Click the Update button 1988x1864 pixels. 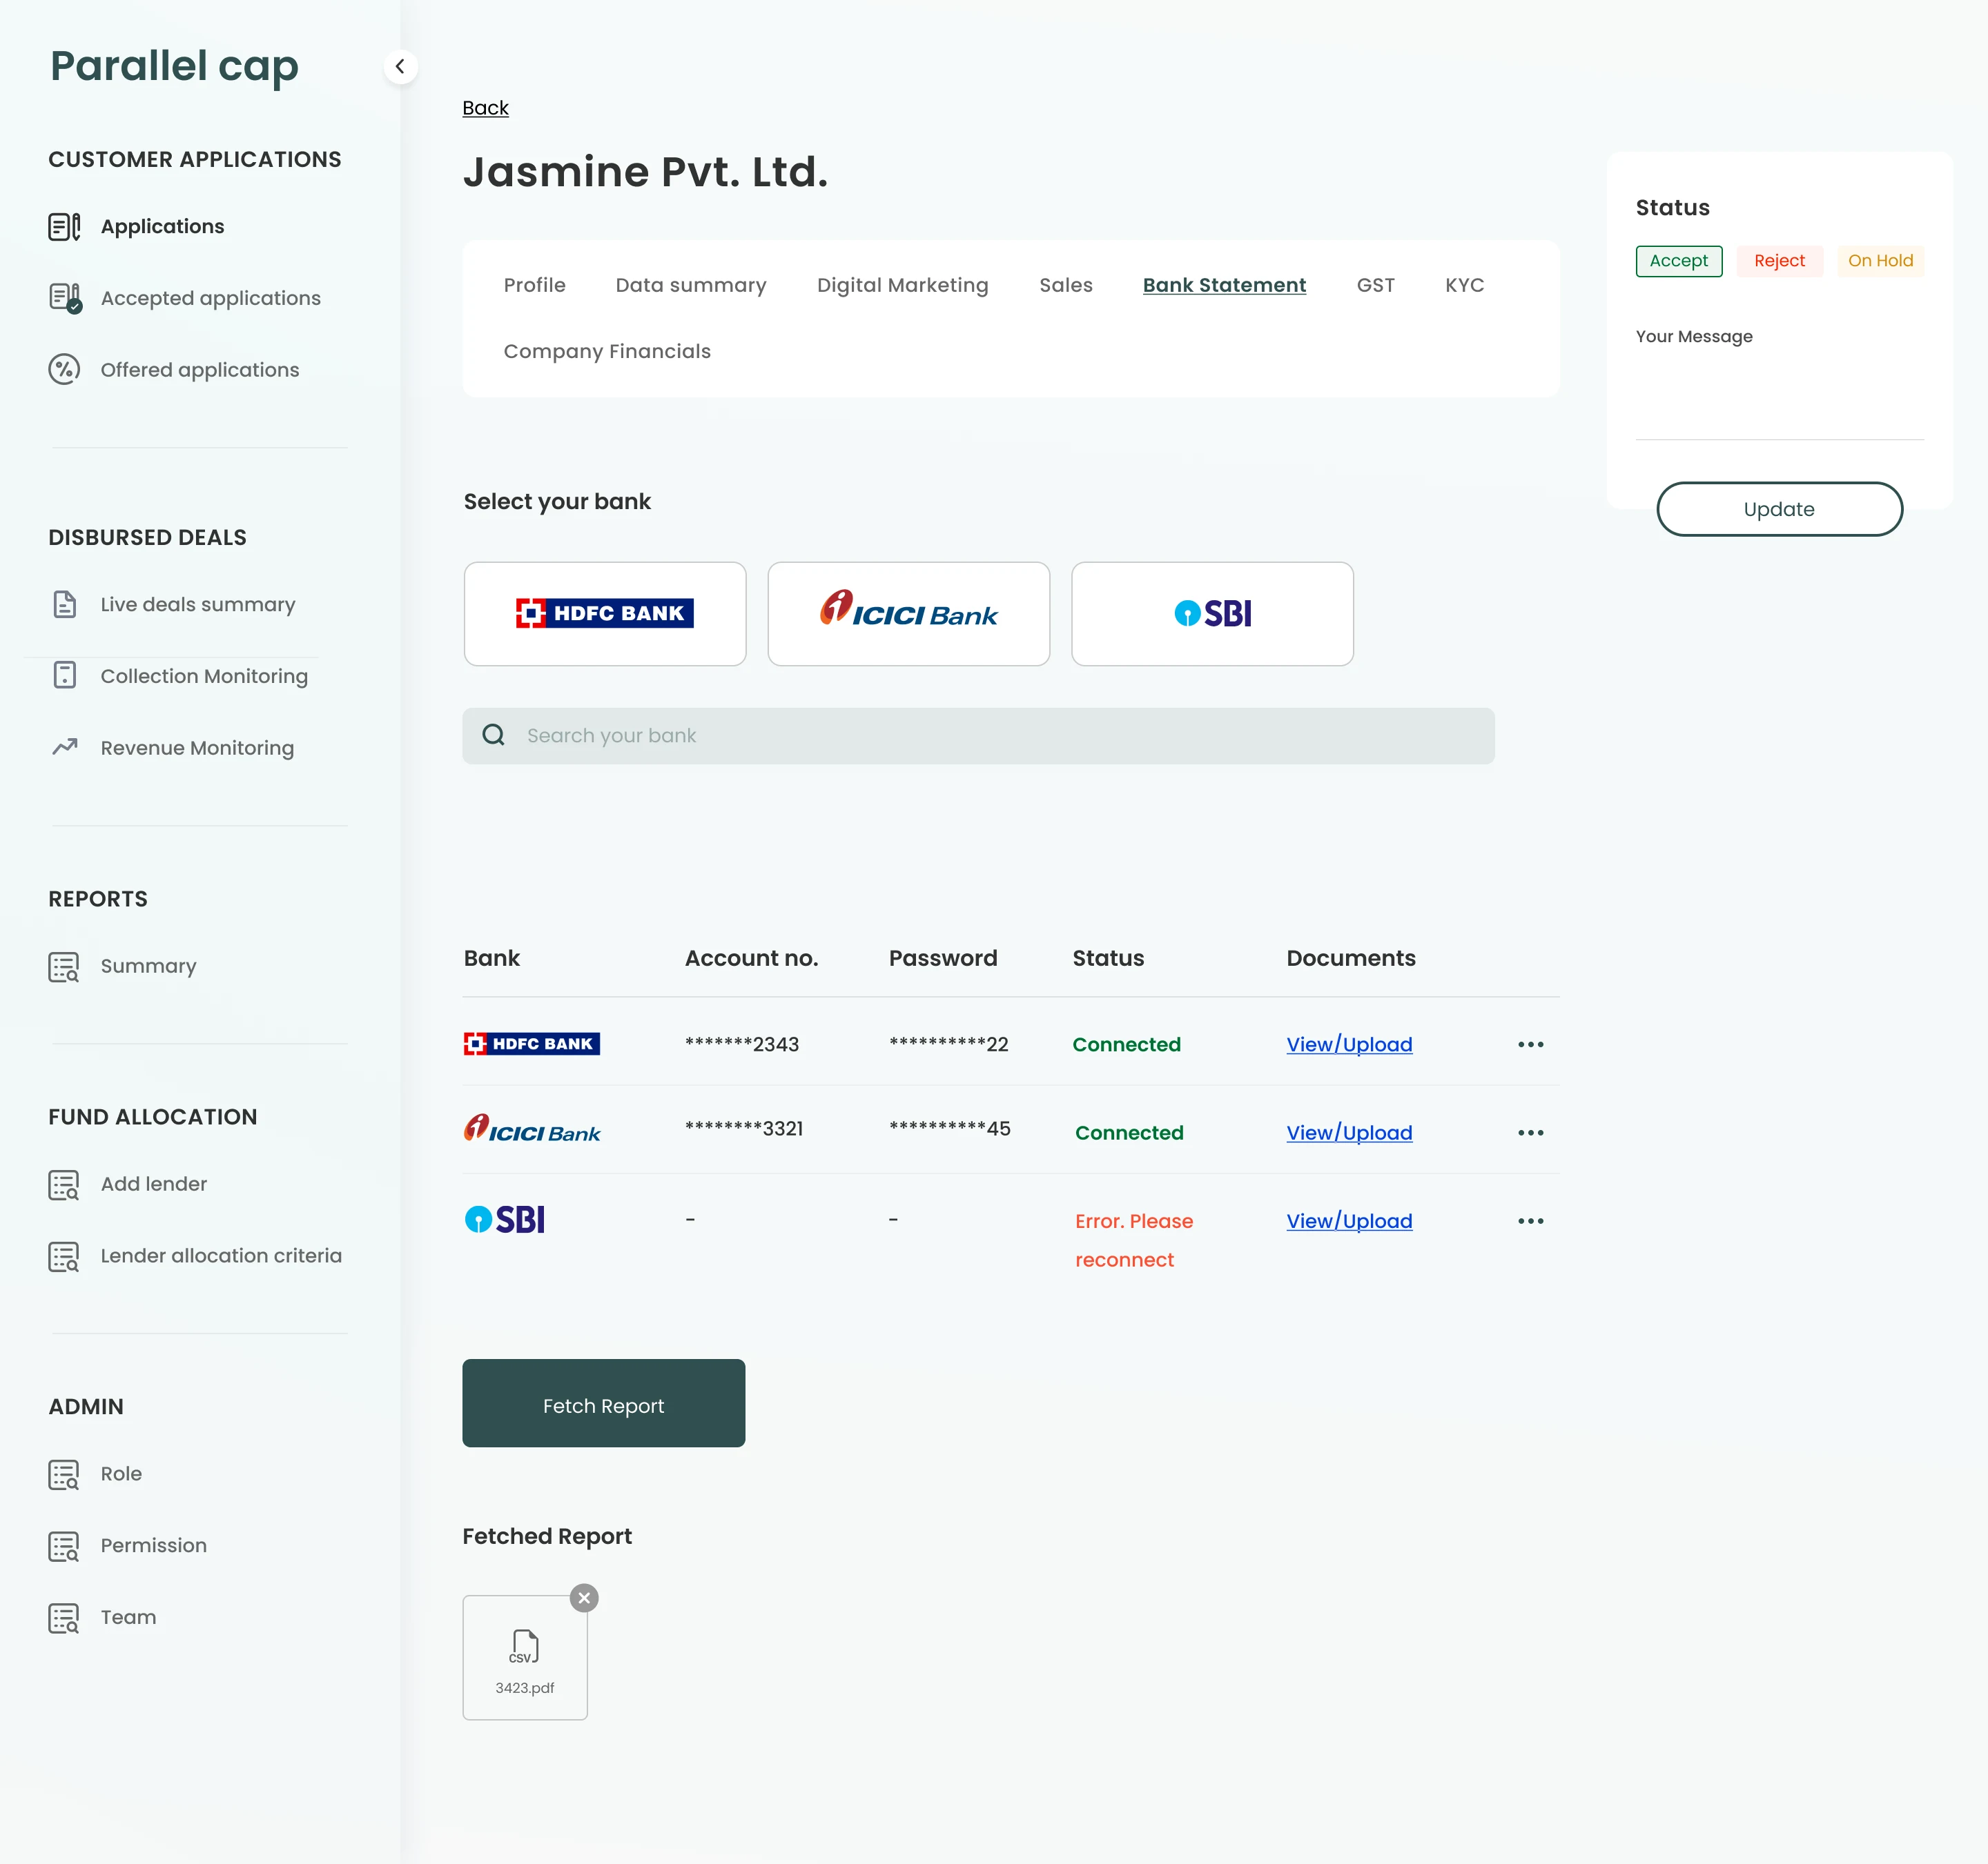[x=1779, y=508]
